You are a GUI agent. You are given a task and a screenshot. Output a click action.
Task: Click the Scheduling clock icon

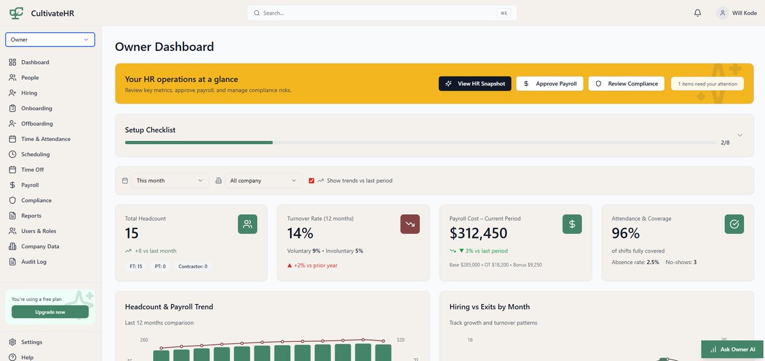pos(13,154)
